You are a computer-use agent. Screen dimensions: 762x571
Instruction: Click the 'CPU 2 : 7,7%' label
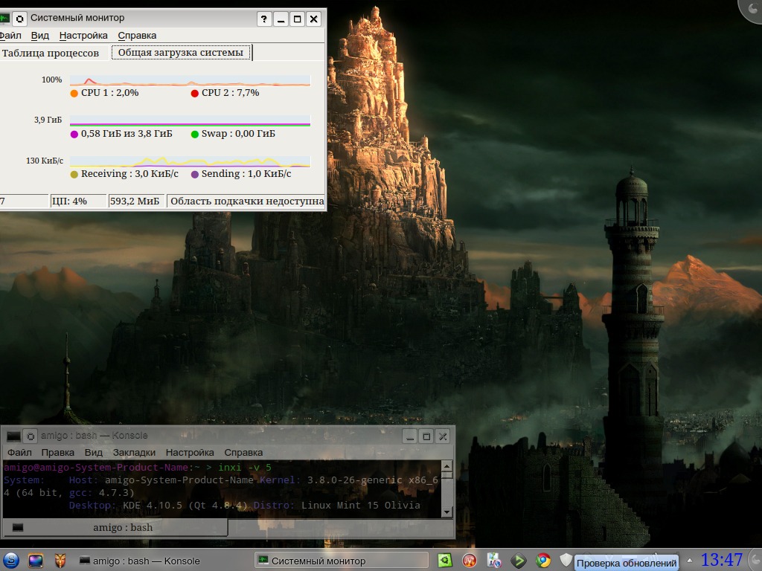(231, 93)
